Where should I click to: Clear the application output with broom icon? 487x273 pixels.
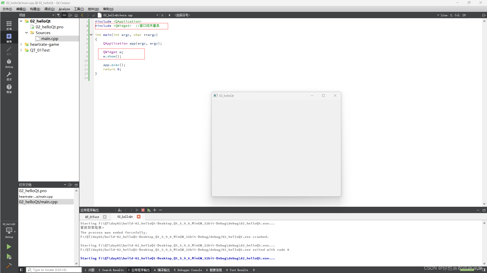pyautogui.click(x=120, y=210)
